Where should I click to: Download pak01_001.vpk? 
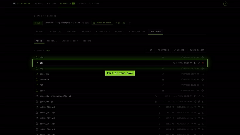[203, 113]
